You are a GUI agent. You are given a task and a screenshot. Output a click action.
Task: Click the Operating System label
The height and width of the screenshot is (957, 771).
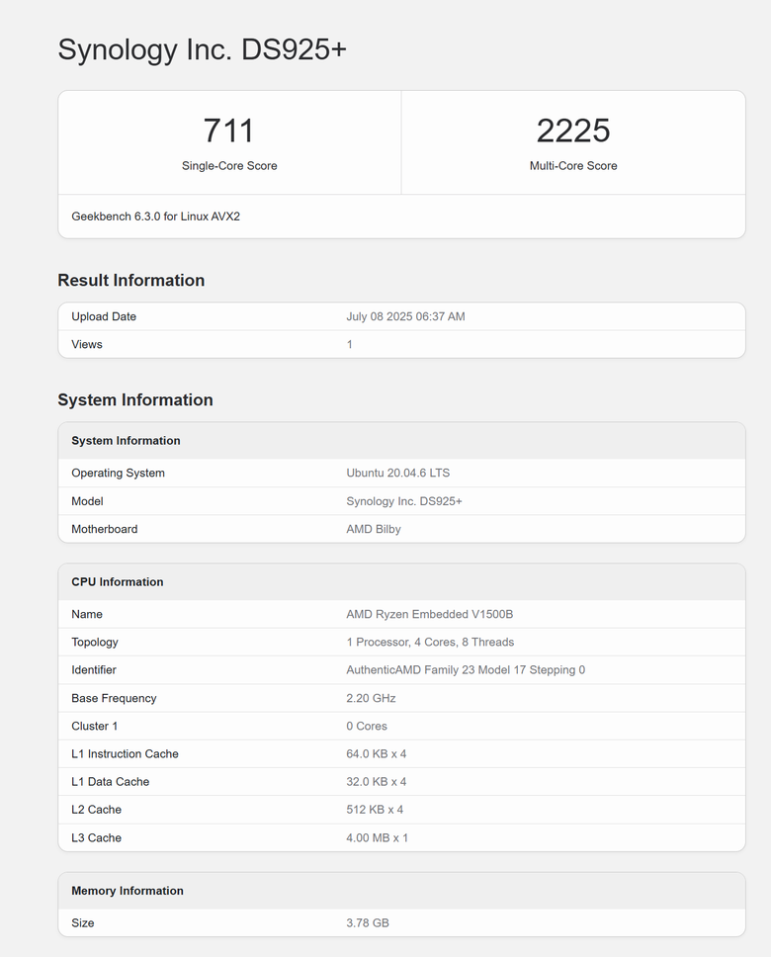point(118,473)
